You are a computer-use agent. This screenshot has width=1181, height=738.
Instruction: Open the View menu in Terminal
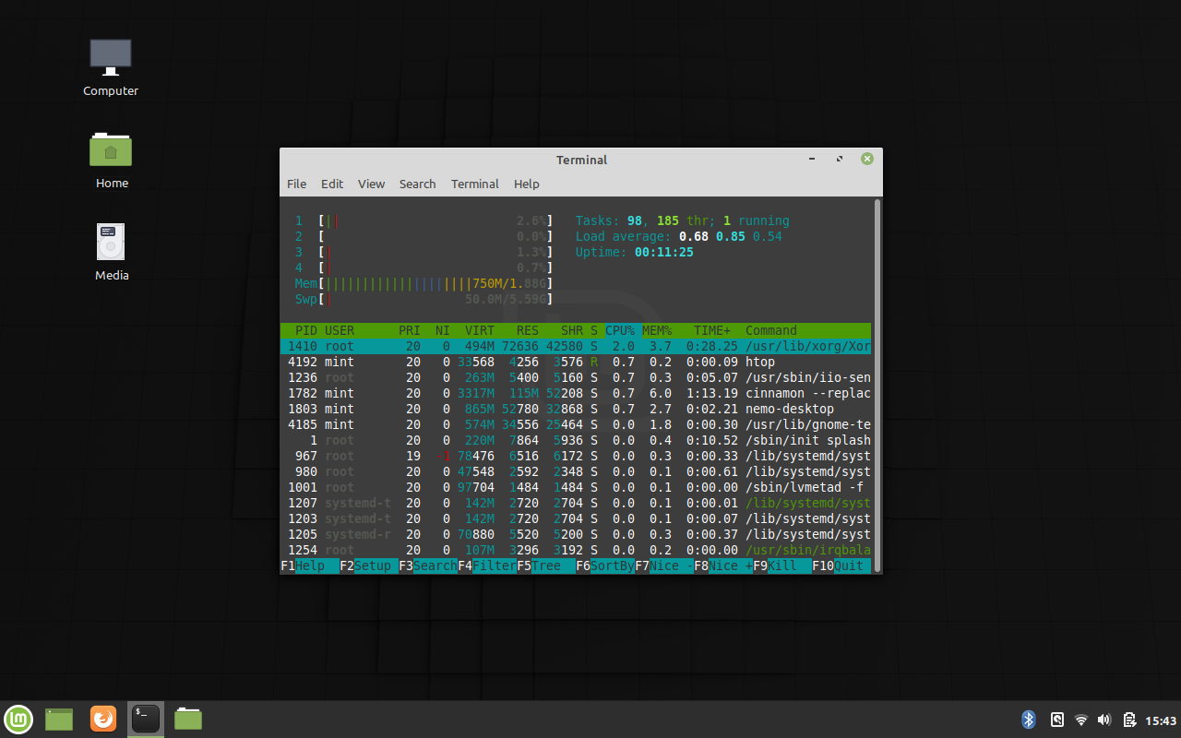pos(371,184)
